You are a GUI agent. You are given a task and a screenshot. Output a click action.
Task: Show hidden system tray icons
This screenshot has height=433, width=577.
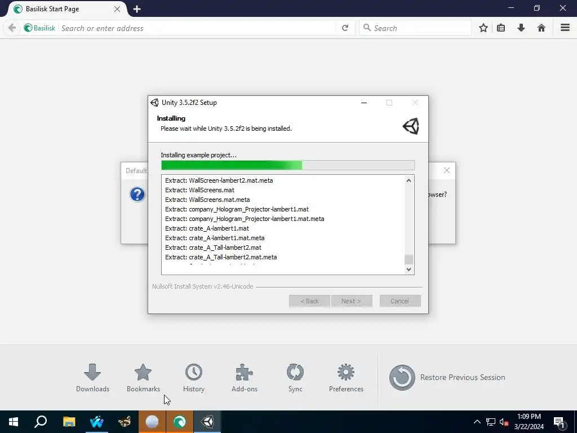[x=477, y=422]
